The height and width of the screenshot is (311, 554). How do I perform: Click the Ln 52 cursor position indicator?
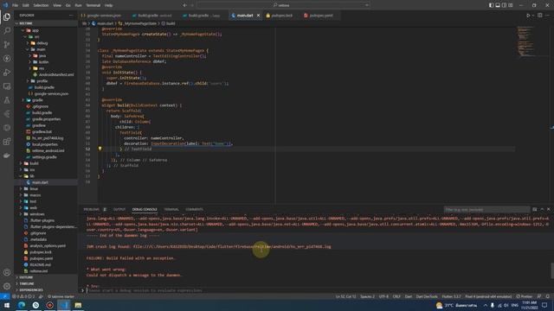[346, 296]
